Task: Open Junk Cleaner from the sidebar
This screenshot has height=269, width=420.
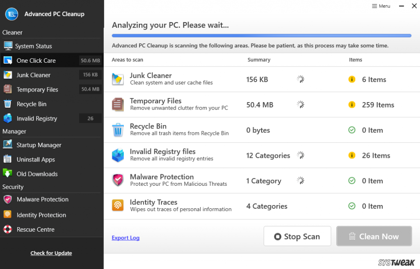Action: click(x=52, y=75)
